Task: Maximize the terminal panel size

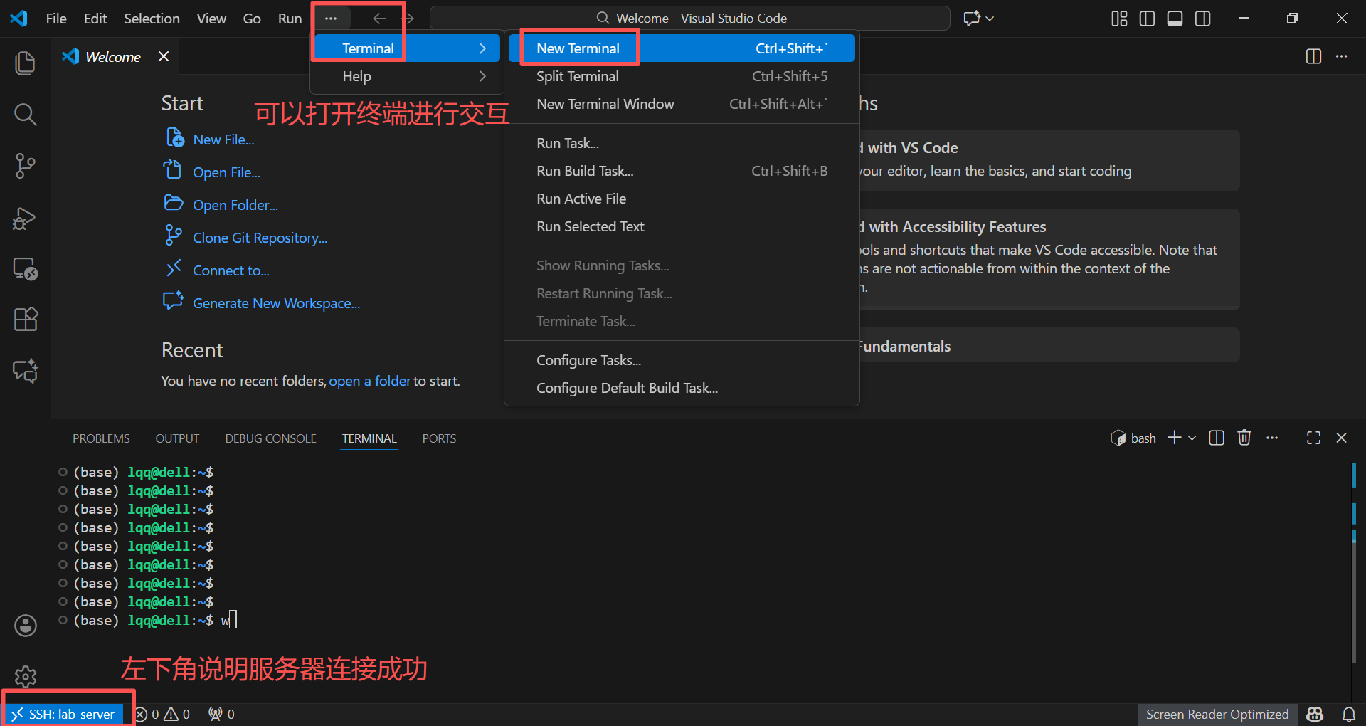Action: click(x=1313, y=438)
